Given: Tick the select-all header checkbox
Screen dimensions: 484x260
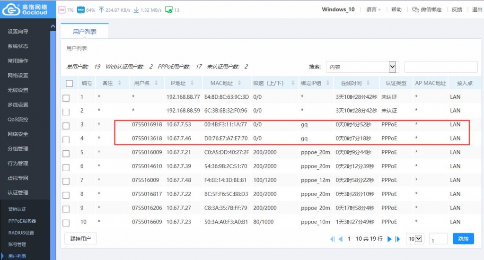Looking at the screenshot, I should 69,83.
